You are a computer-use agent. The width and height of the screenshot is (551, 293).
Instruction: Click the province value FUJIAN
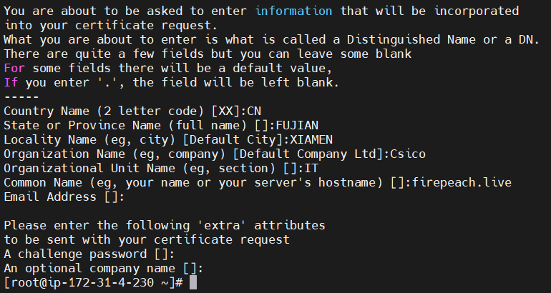coord(297,125)
